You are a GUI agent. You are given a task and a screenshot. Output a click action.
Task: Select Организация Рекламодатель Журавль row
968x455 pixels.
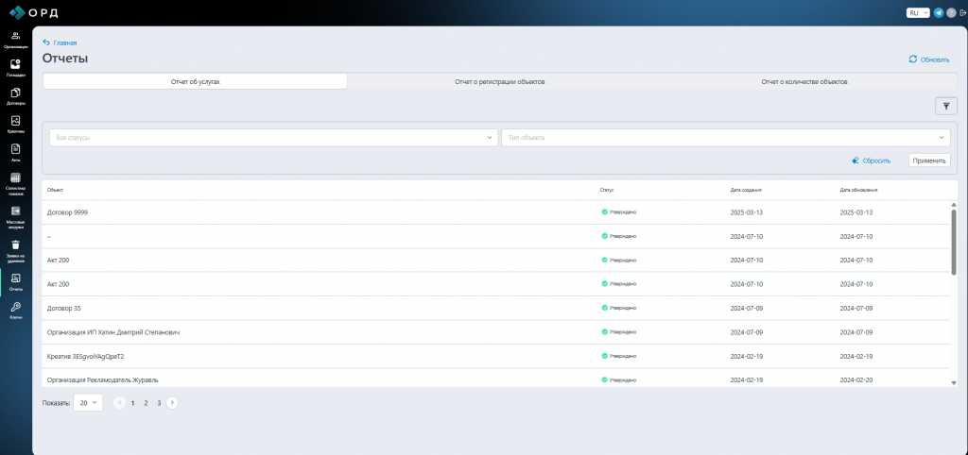[x=496, y=378]
